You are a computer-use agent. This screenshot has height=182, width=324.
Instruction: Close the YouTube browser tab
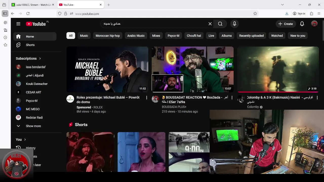(x=100, y=5)
